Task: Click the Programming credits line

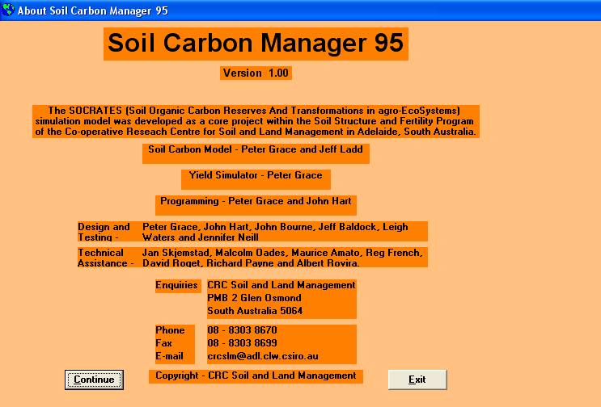Action: 256,205
